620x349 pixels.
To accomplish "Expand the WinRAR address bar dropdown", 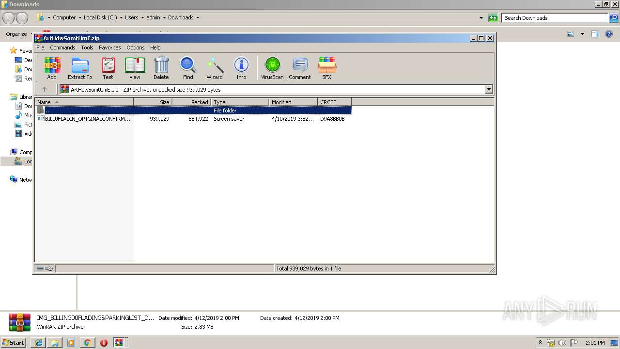I will coord(489,89).
